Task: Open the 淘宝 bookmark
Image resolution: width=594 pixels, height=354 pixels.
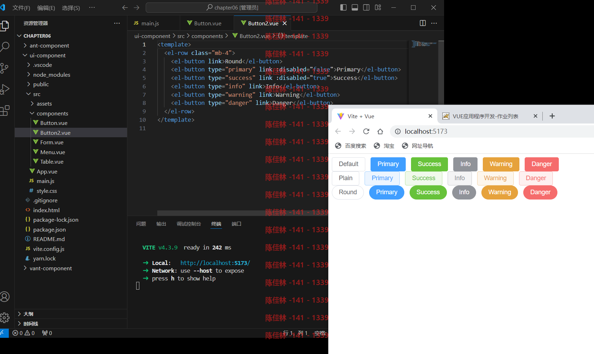Action: click(384, 146)
